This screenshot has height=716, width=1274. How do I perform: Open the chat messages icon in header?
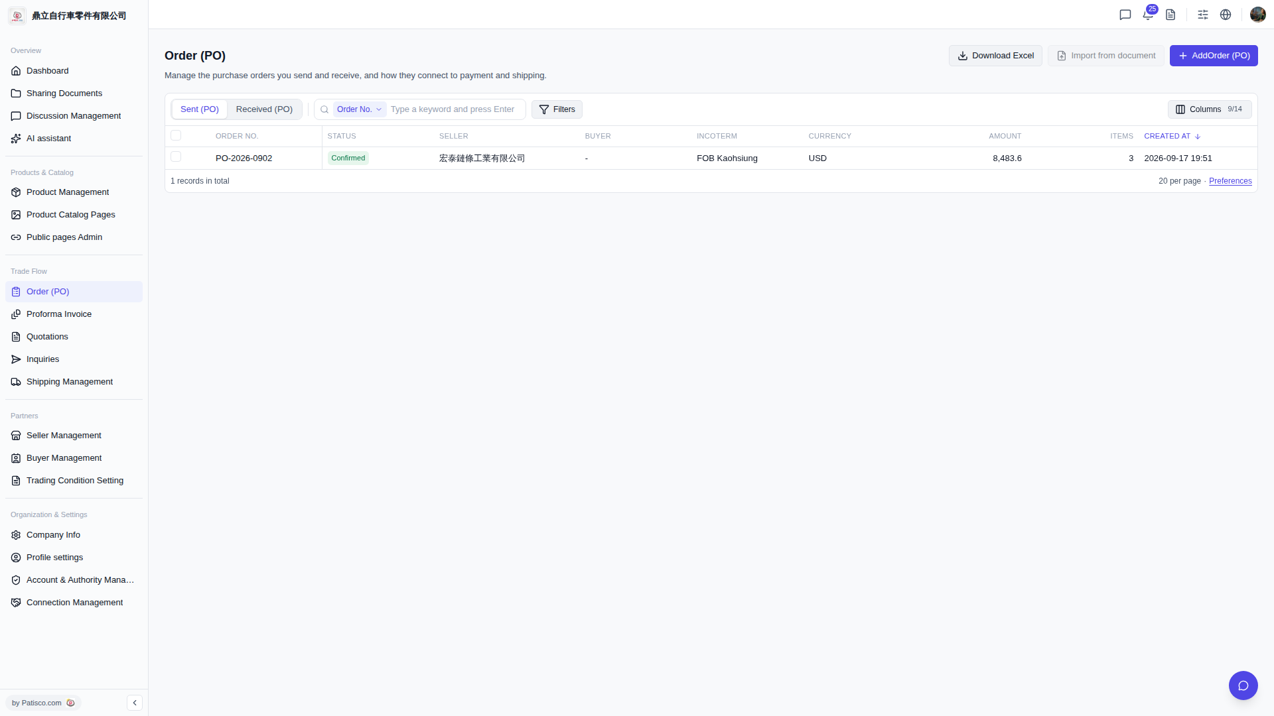[1125, 15]
